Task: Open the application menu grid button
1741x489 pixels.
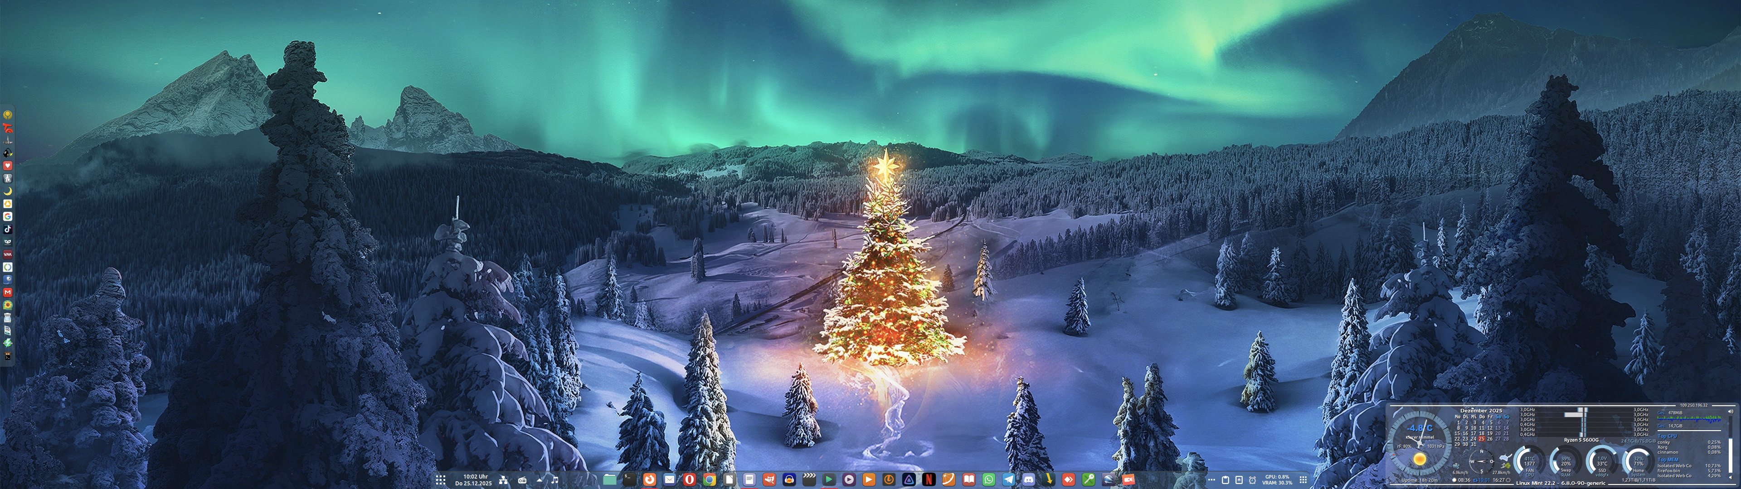Action: pyautogui.click(x=441, y=480)
